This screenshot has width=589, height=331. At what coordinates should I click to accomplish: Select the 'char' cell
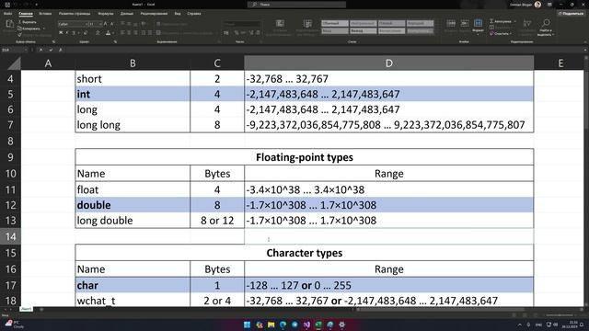click(133, 285)
